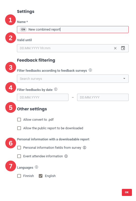Enable Personal information fields from survey
The image size is (136, 201).
click(x=19, y=148)
